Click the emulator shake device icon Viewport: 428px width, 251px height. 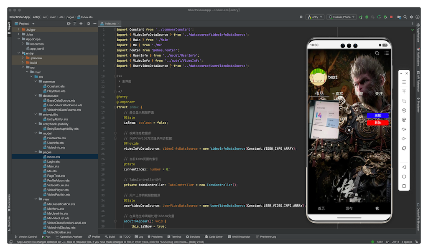tap(404, 148)
